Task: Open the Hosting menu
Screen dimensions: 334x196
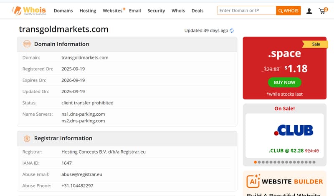Action: point(88,11)
